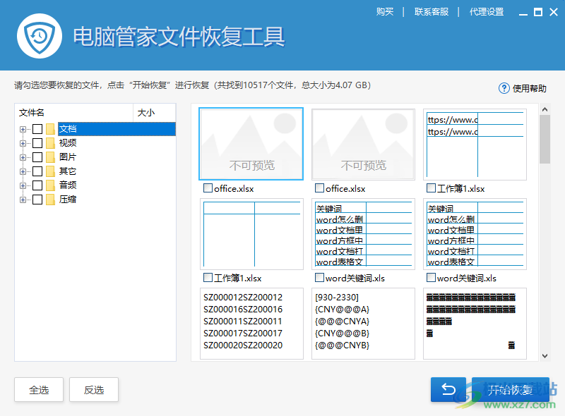Click the blue return arrow icon
565x416 pixels.
(x=448, y=389)
